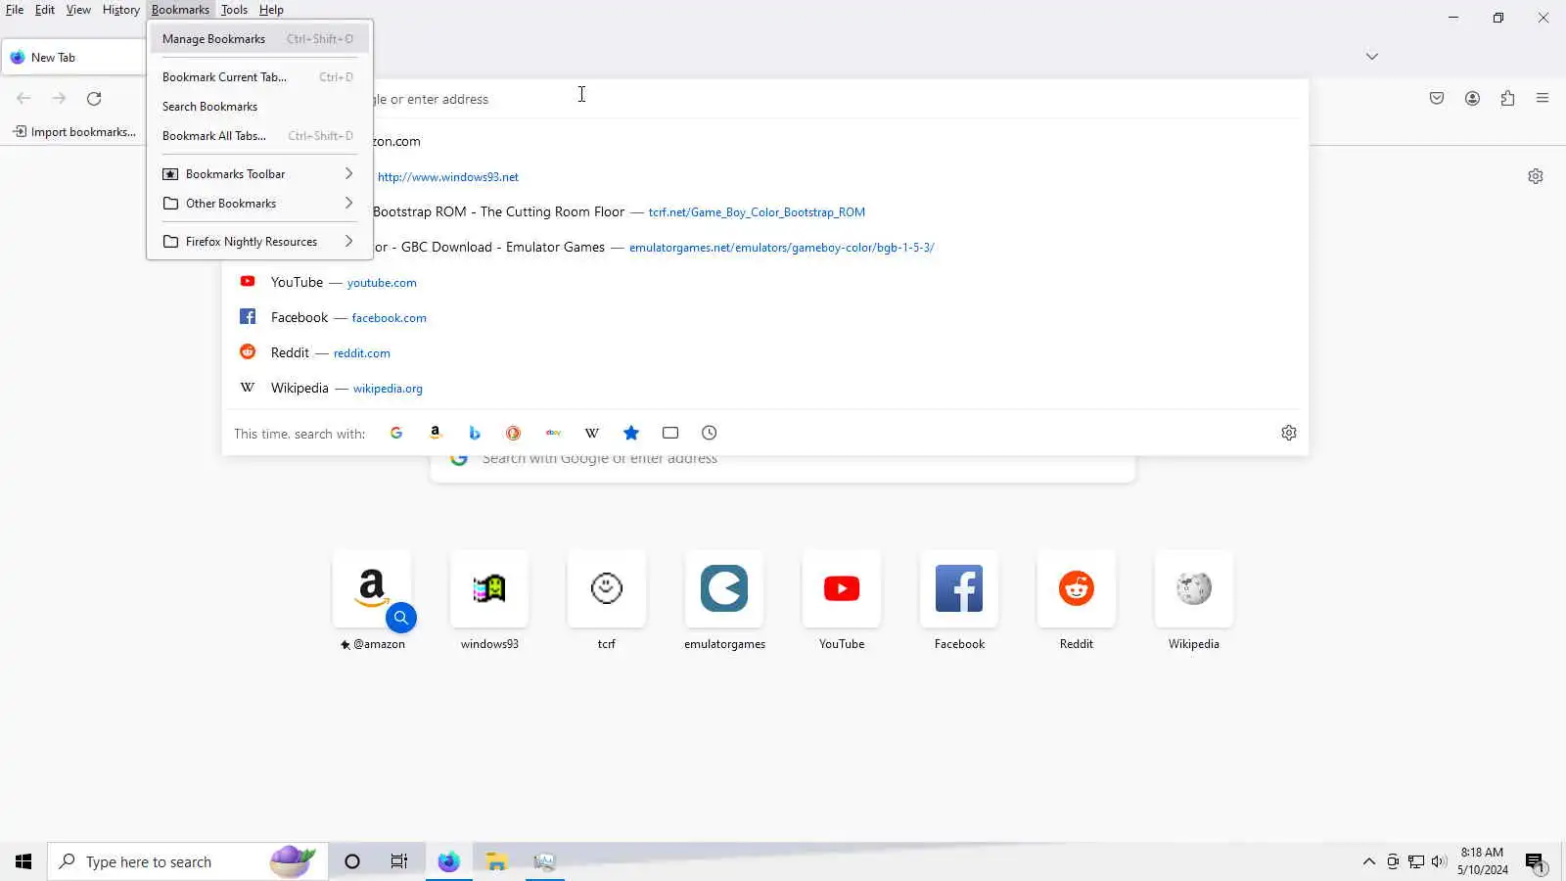Open Task View from the taskbar
Image resolution: width=1566 pixels, height=881 pixels.
399,862
